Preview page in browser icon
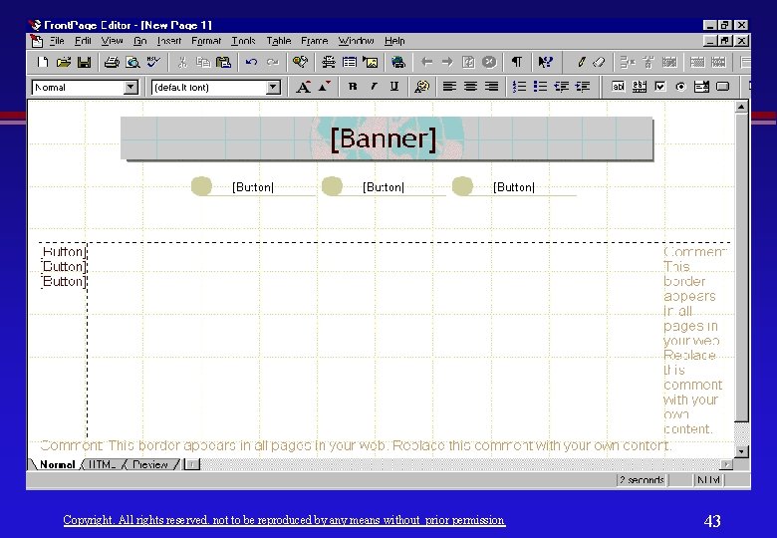This screenshot has width=777, height=538. [132, 62]
